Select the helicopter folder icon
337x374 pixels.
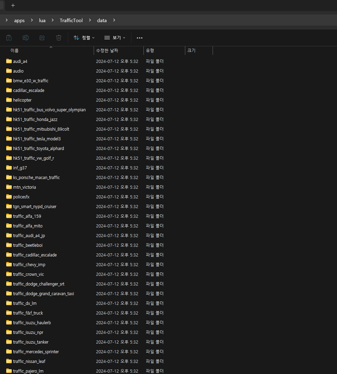[9, 100]
